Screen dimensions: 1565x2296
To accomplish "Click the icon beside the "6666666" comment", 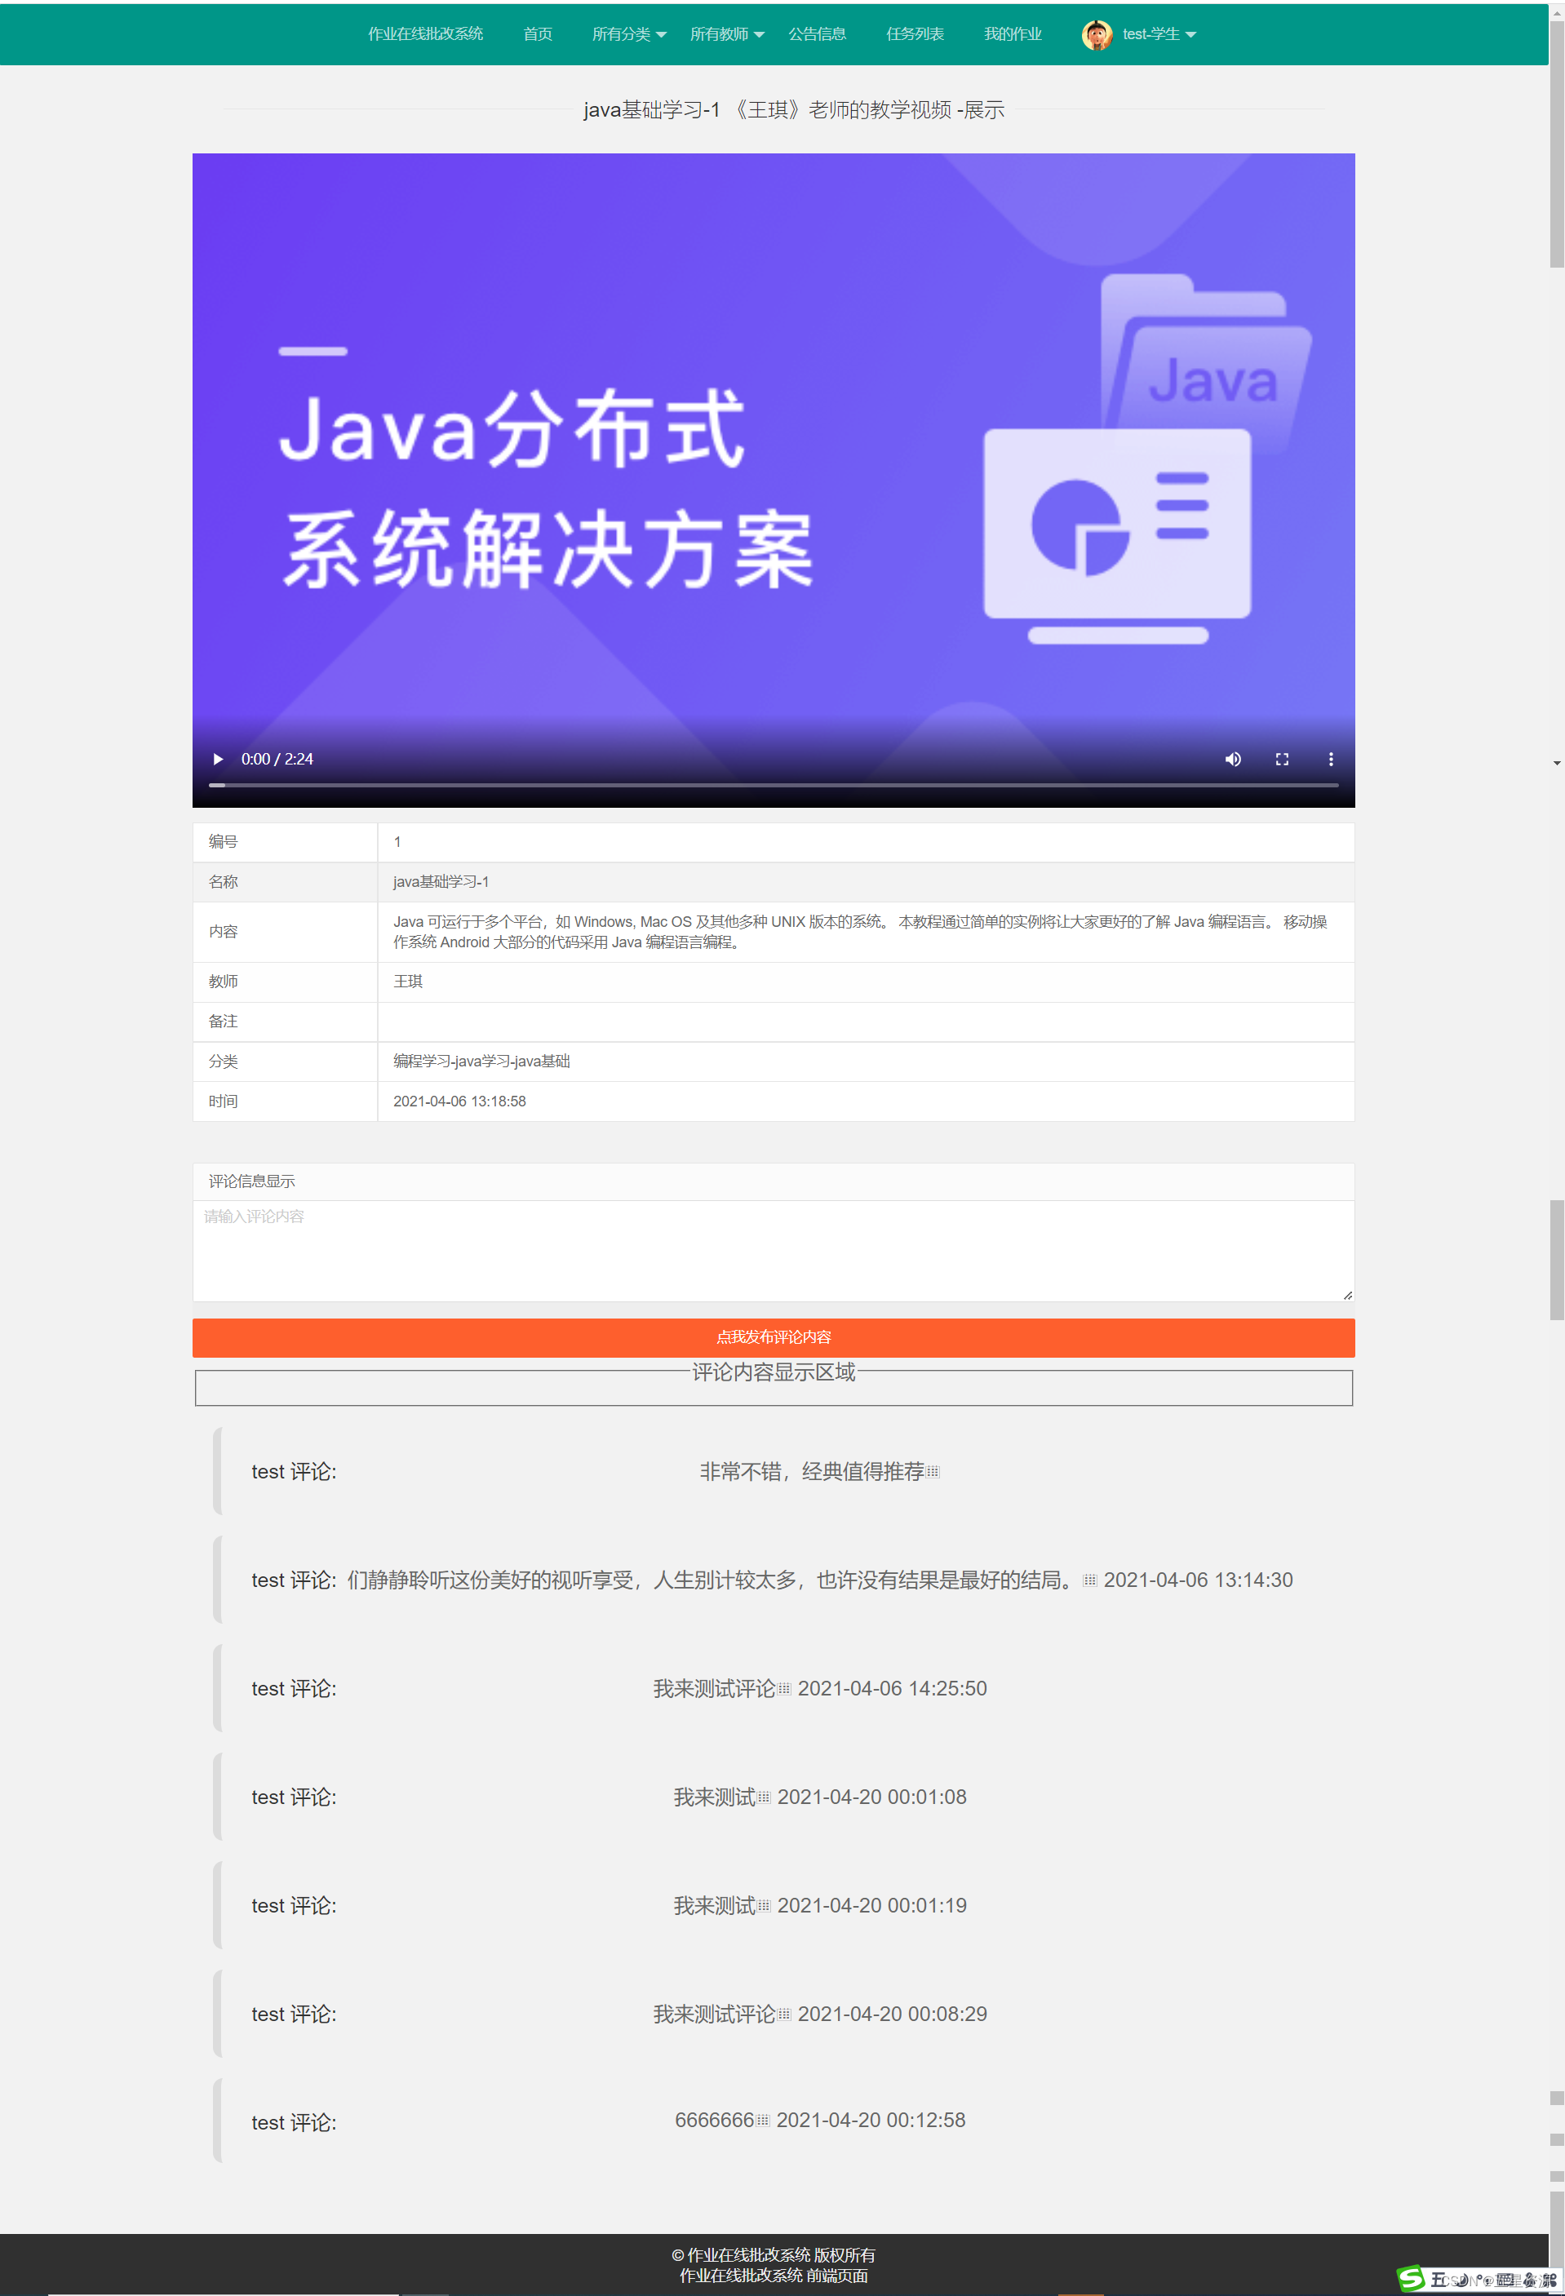I will tap(762, 2120).
